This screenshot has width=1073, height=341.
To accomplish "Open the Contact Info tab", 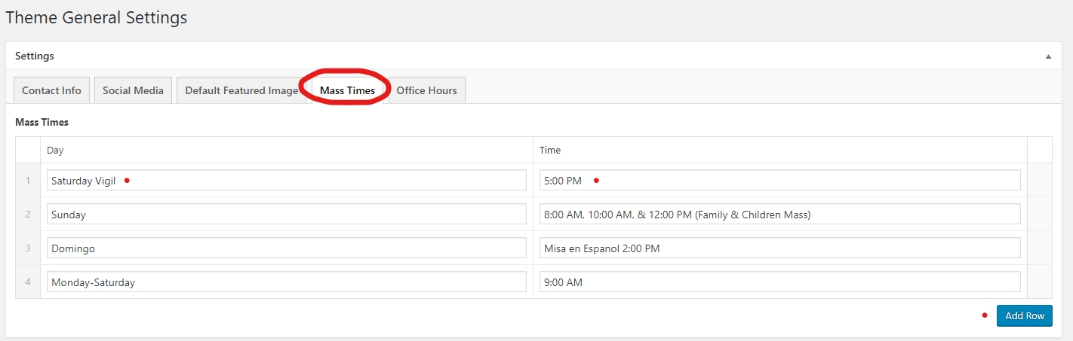I will point(51,90).
